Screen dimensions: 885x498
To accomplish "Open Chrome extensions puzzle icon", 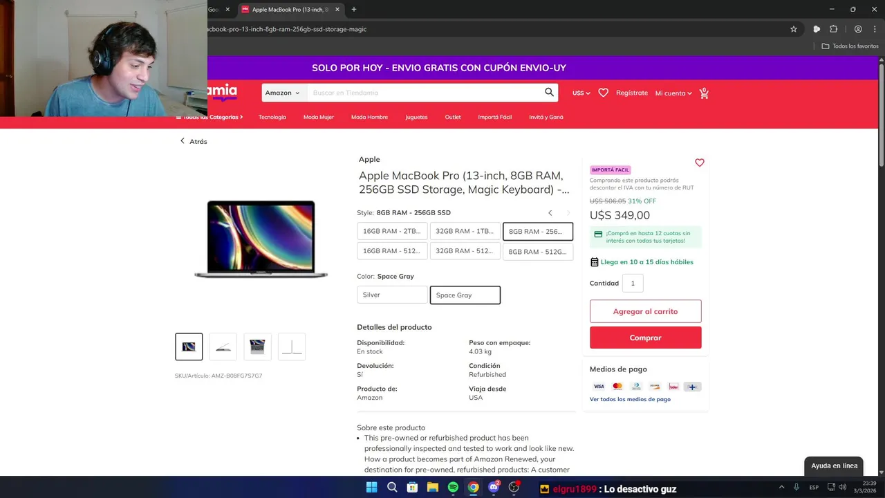I will tap(833, 29).
